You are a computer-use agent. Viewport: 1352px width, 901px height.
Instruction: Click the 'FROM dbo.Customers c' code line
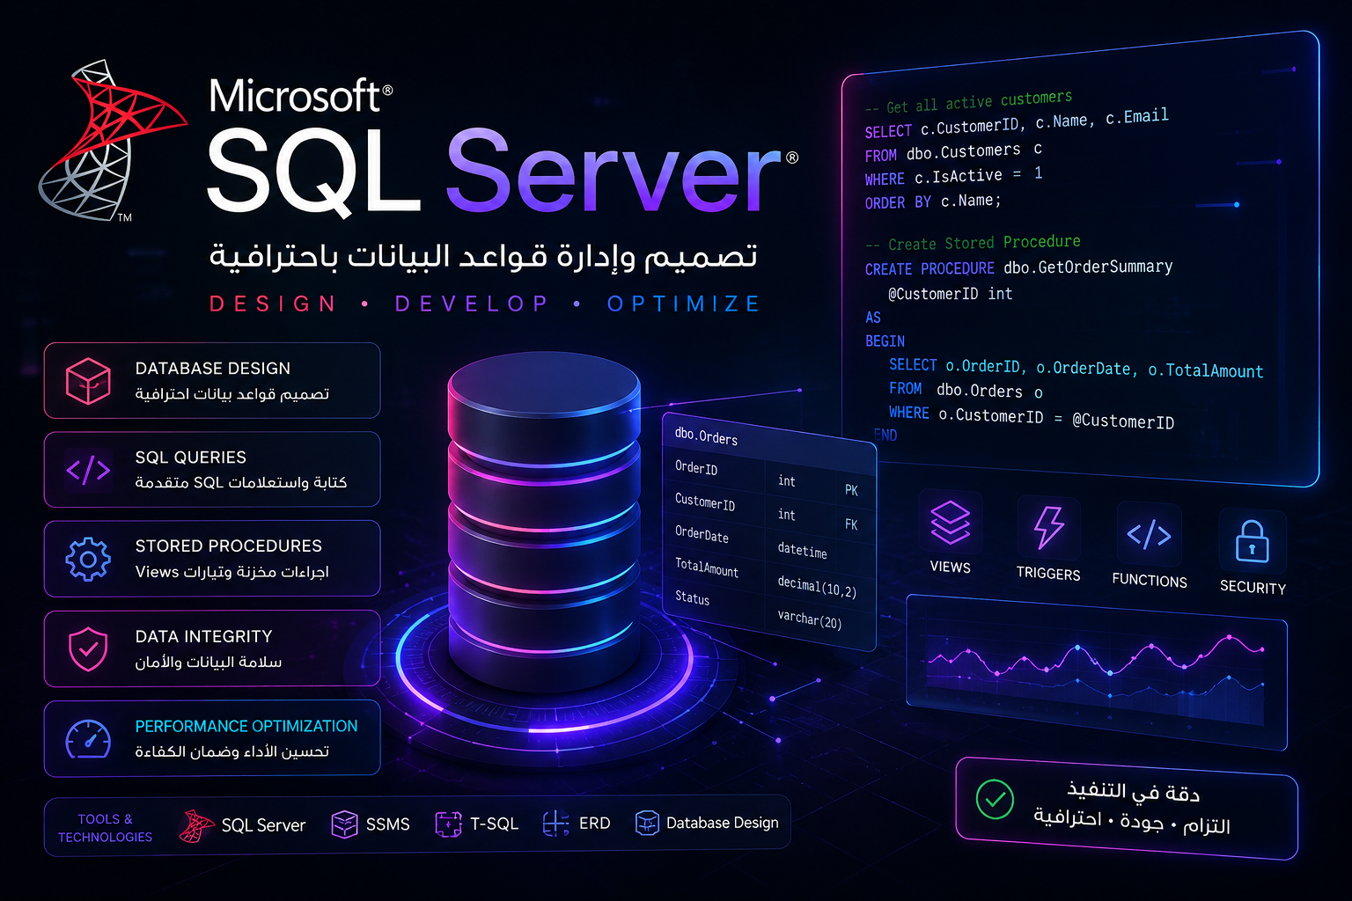pos(953,152)
